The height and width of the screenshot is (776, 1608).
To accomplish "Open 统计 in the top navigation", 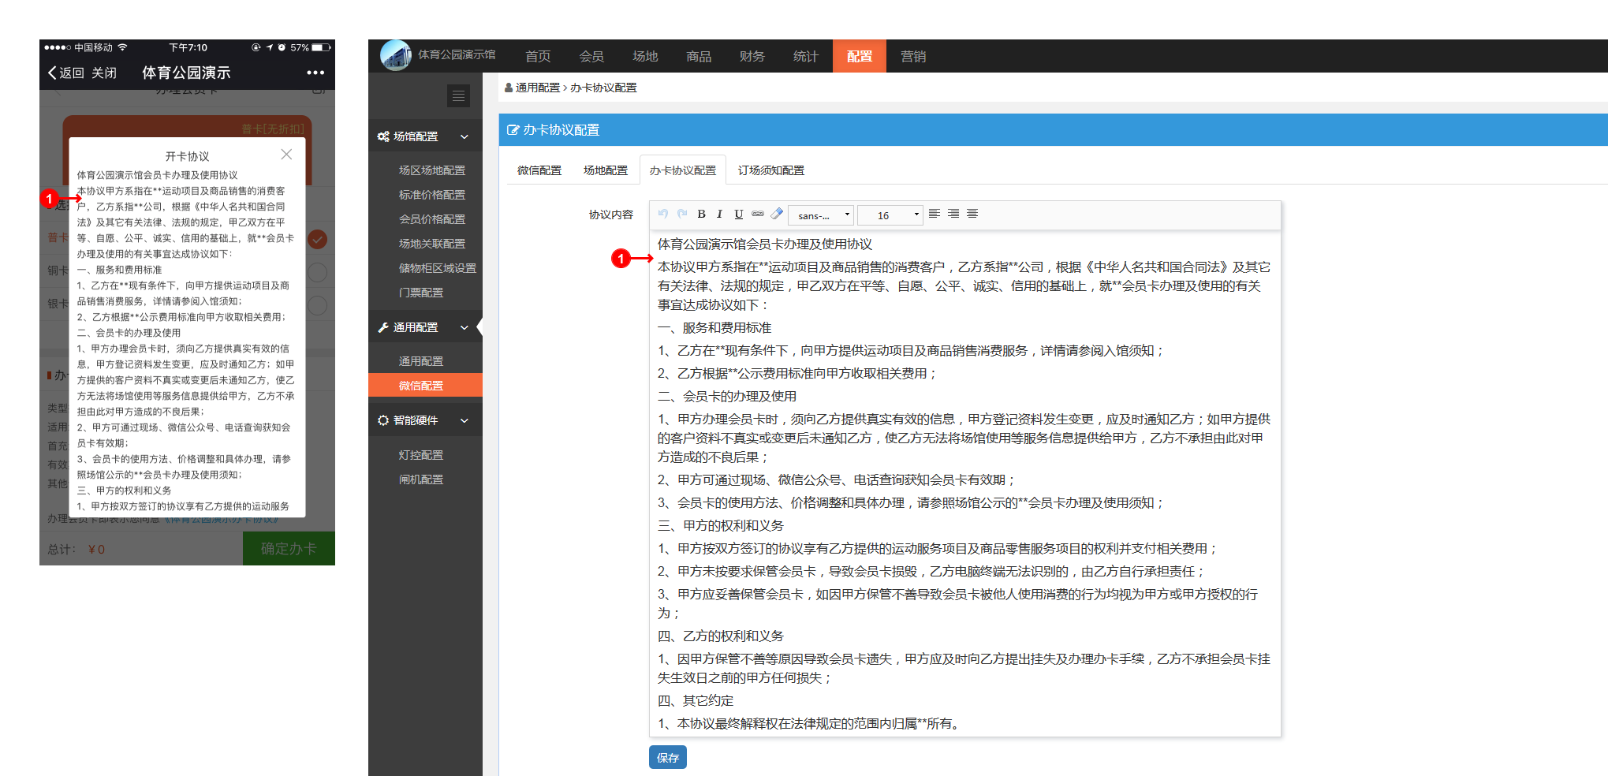I will pos(806,56).
